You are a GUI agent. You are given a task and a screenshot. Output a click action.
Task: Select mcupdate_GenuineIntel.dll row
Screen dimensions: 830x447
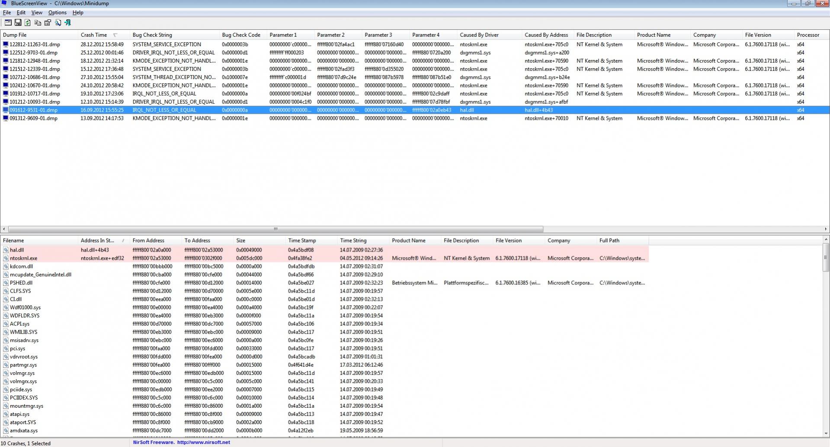click(324, 275)
